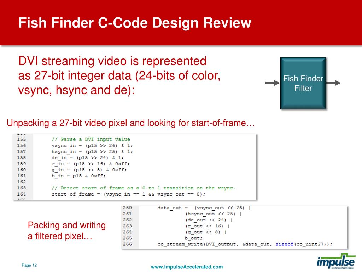Viewport: 362px width, 272px height.
Task: Click line number 260 in gutter
Action: pyautogui.click(x=127, y=208)
